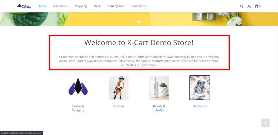
Task: Select the second banner slide dot
Action: 139,22
